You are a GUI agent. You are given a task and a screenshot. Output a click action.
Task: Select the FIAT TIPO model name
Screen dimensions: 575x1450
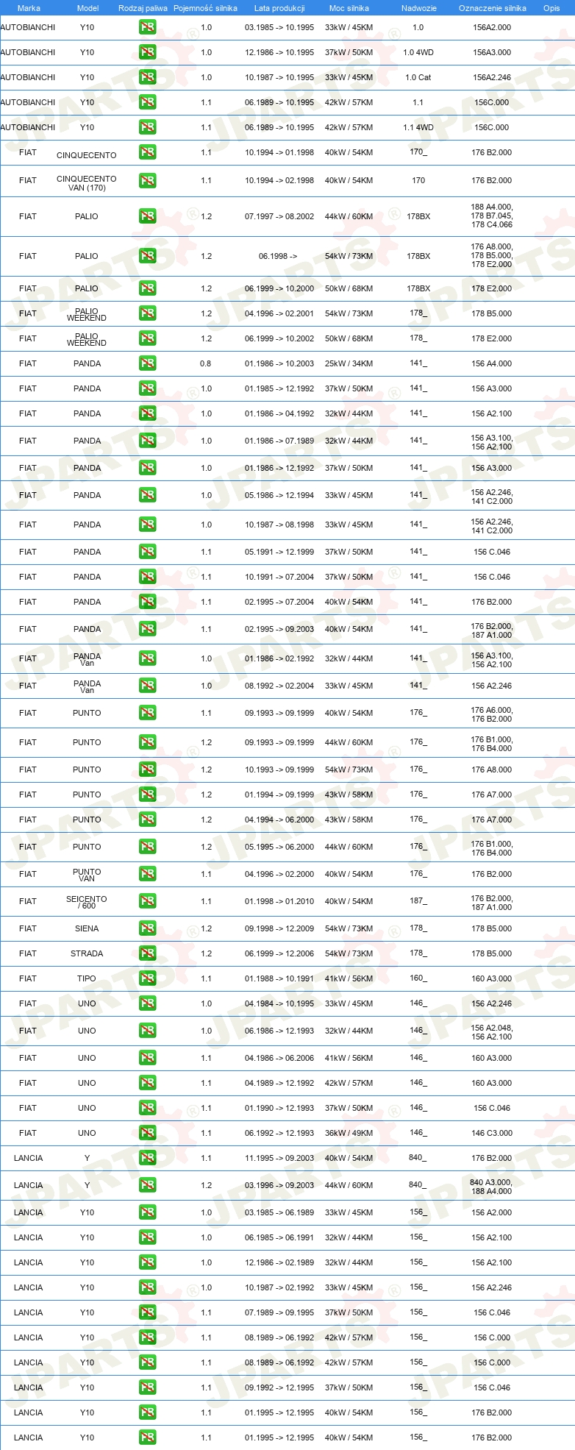(87, 978)
